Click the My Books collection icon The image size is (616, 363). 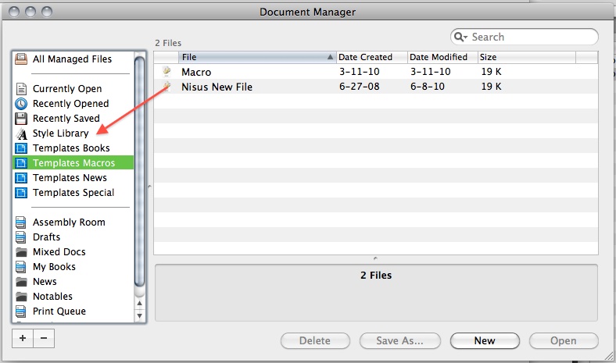pos(21,267)
